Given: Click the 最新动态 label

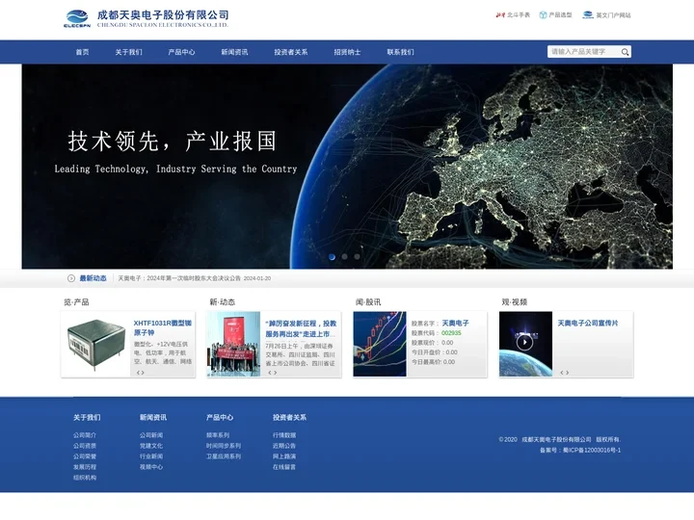Looking at the screenshot, I should coord(93,278).
